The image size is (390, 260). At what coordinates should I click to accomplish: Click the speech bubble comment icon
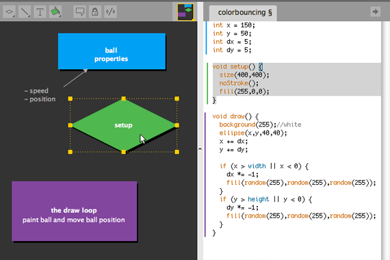tap(79, 12)
